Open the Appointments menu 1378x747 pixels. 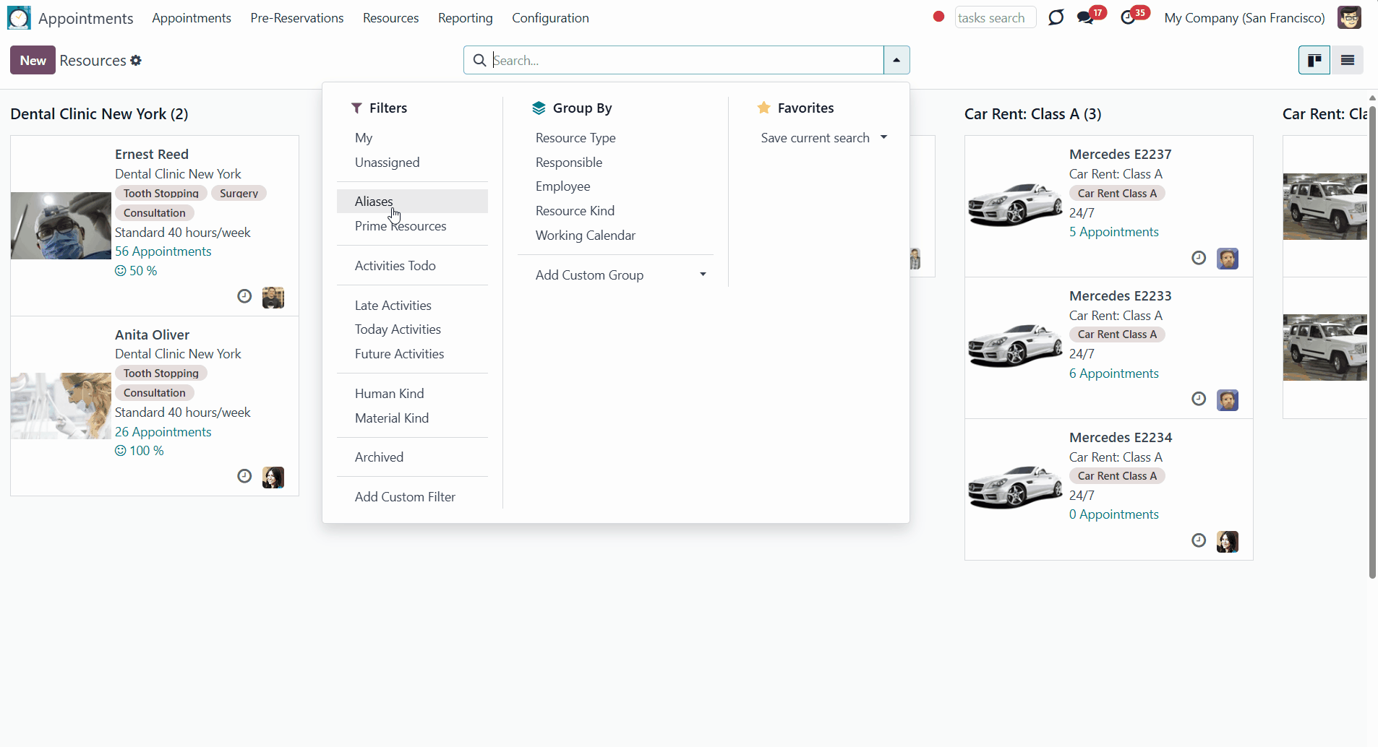pyautogui.click(x=192, y=18)
